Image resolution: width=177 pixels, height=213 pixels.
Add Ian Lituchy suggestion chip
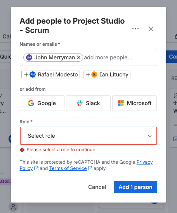click(107, 74)
